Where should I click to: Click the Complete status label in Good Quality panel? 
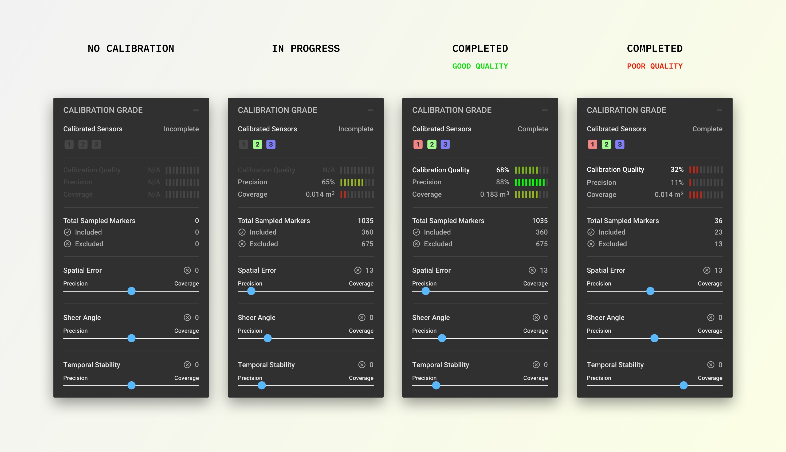tap(533, 129)
